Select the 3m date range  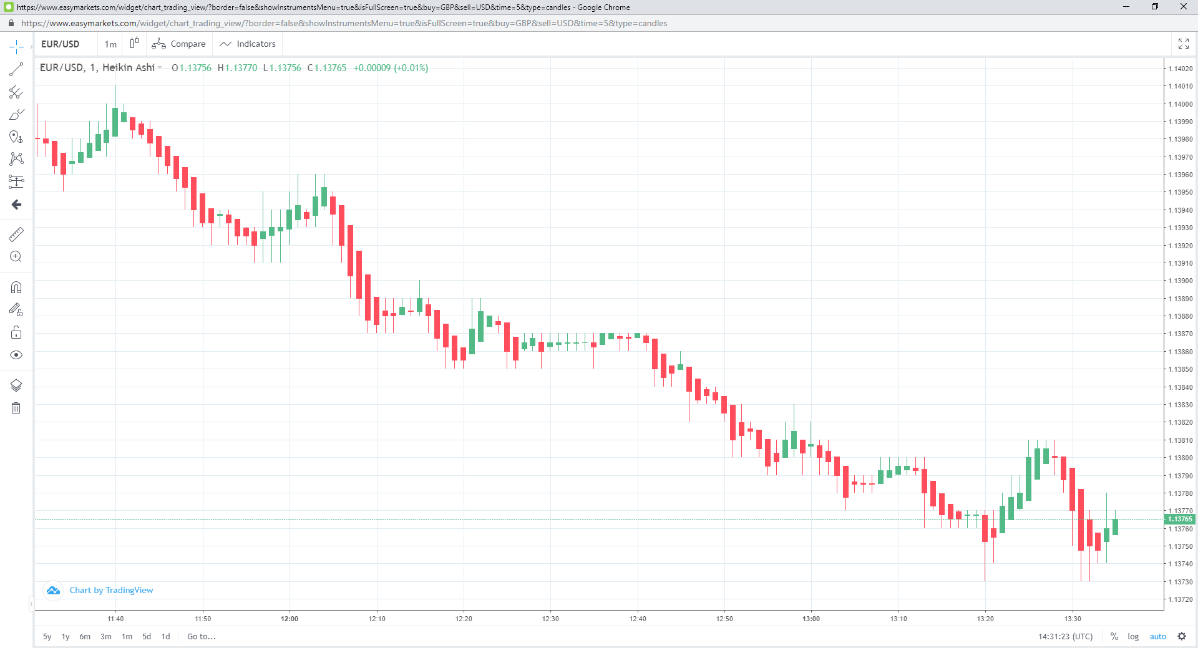coord(106,637)
